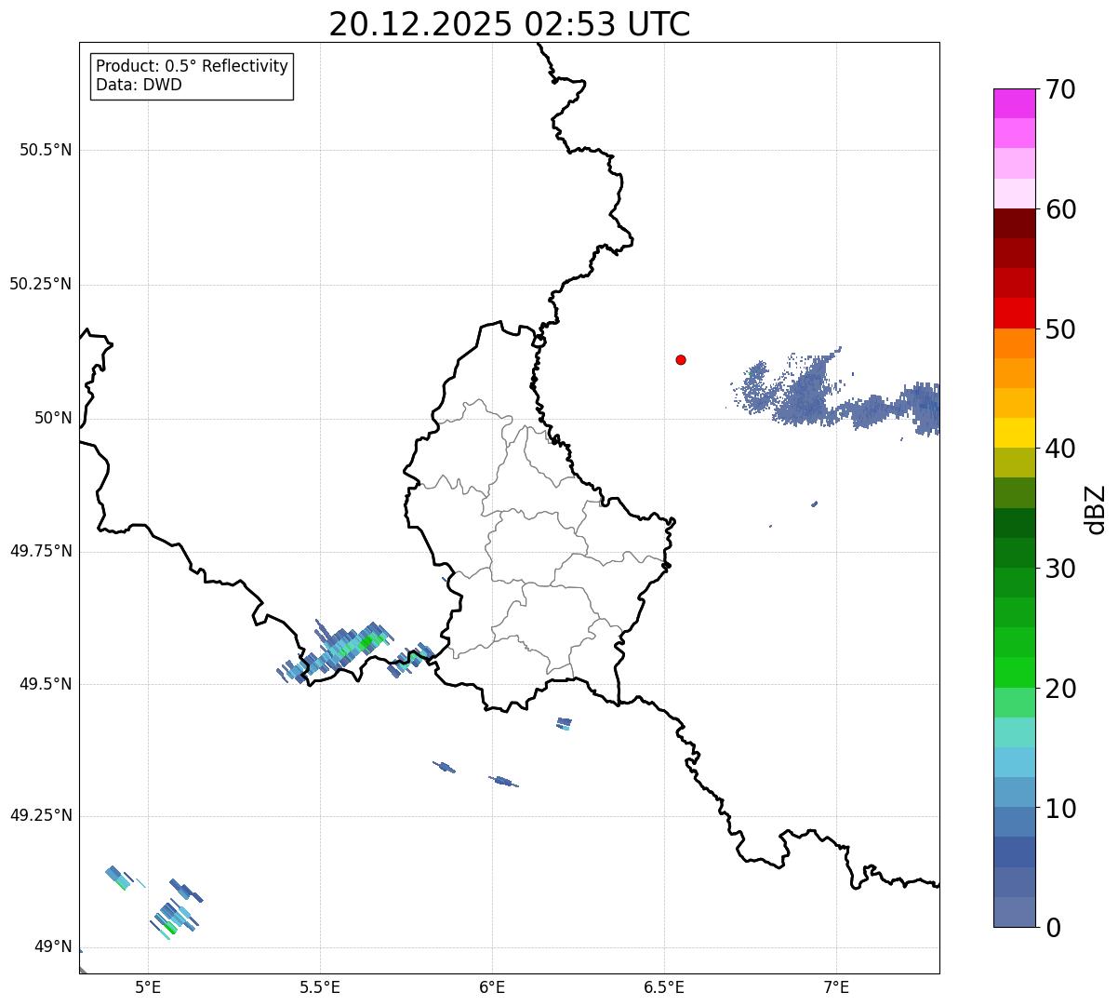Viewport: 1118px width, 1006px height.
Task: Click the colorbar tick label 60
Action: (1060, 209)
